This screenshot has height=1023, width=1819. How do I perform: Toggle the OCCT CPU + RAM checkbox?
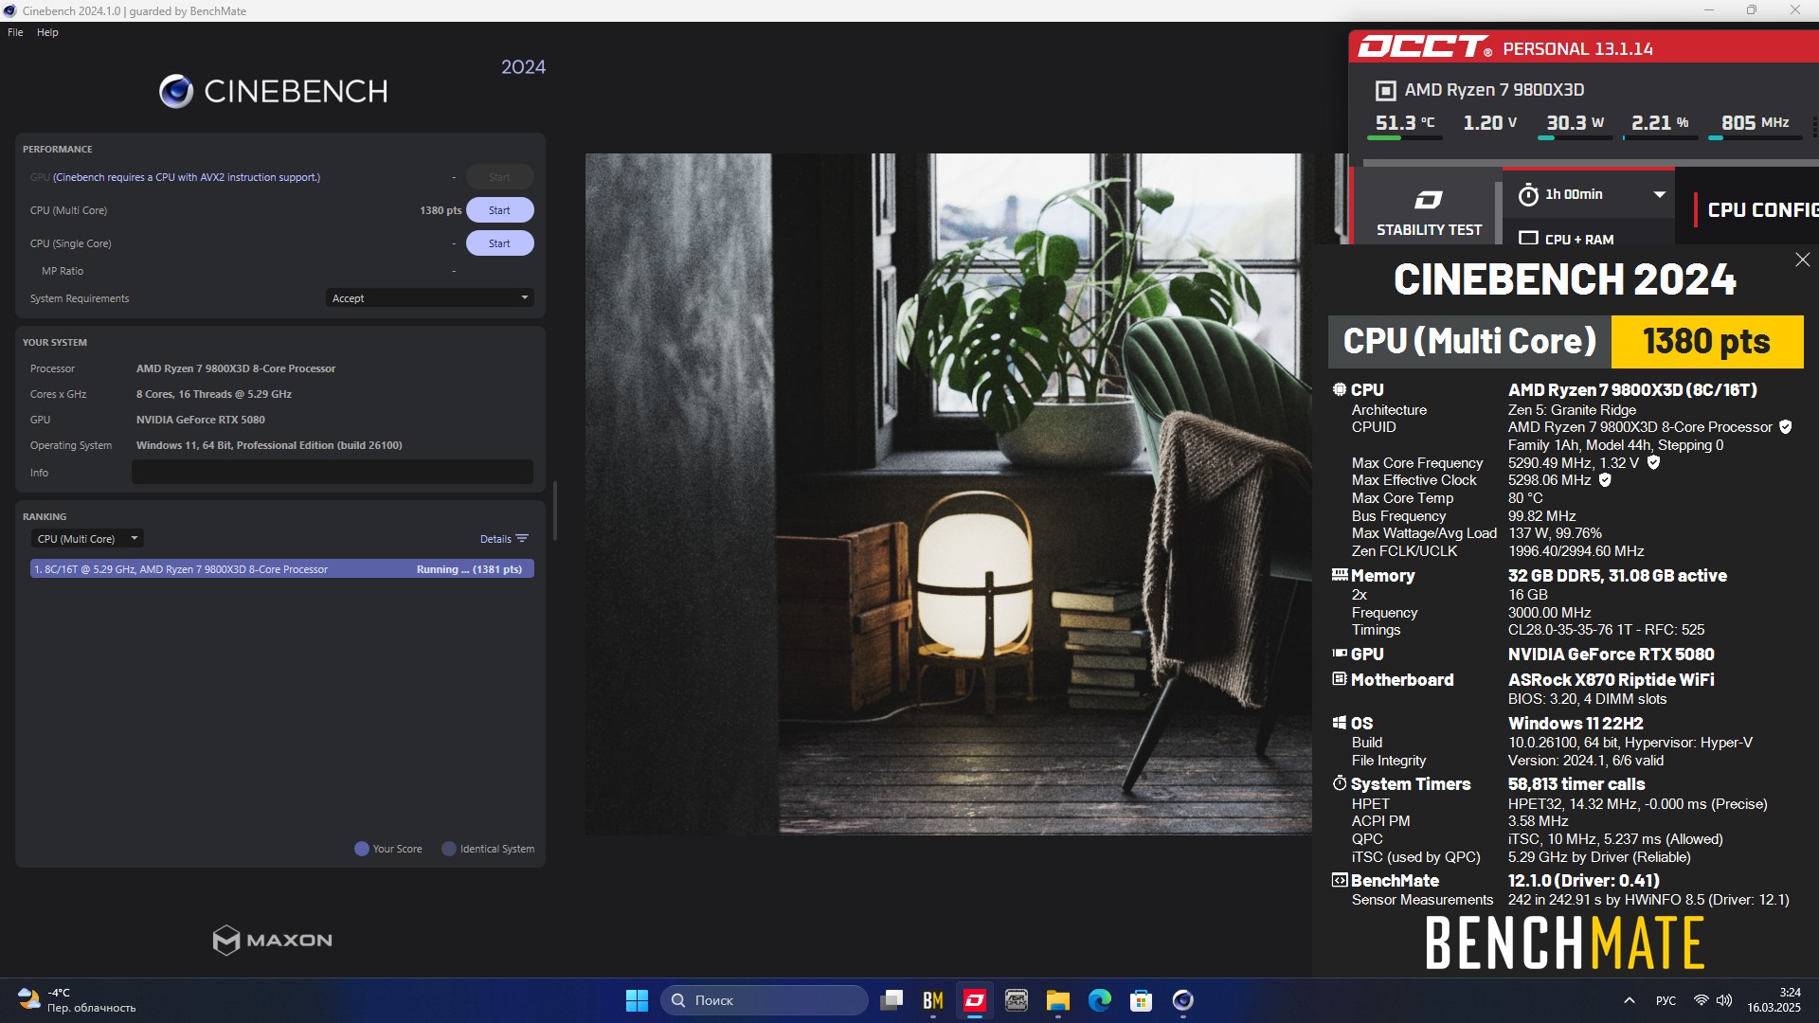point(1528,239)
